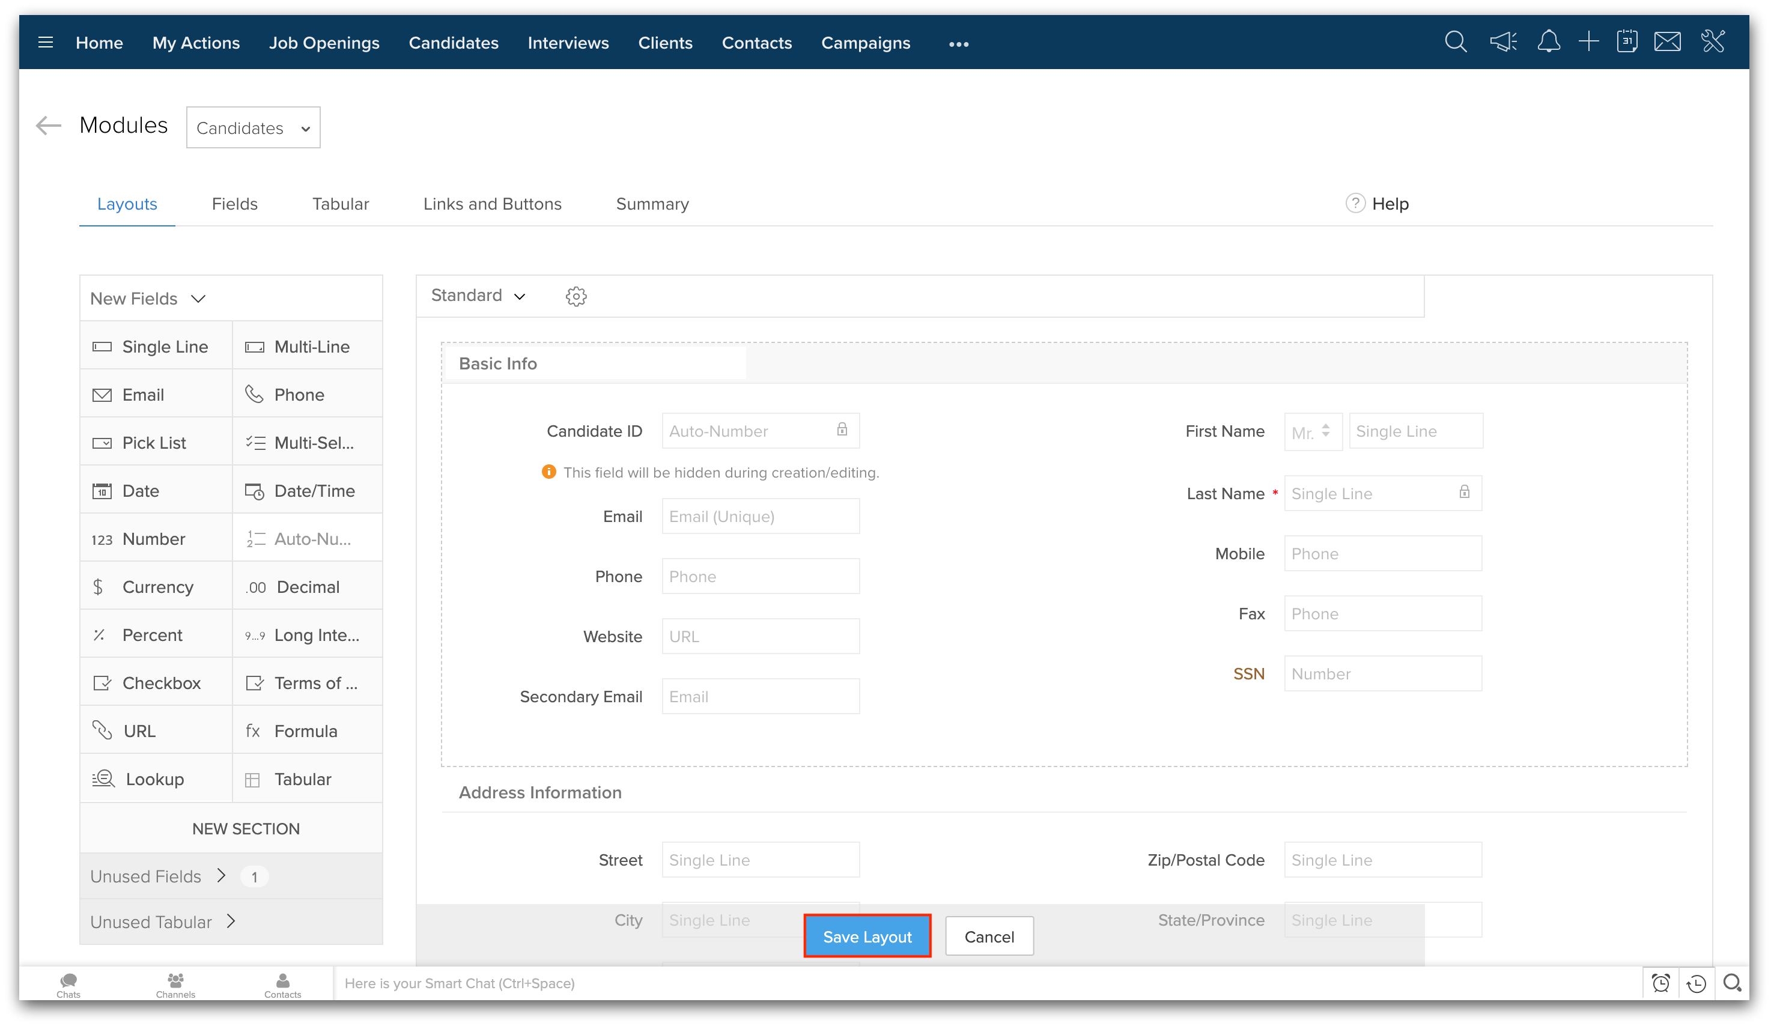Open setup tools wrench icon
Image resolution: width=1771 pixels, height=1026 pixels.
(1713, 42)
